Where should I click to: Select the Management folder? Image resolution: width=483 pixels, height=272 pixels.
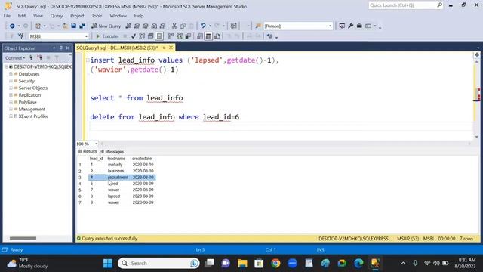tap(32, 109)
